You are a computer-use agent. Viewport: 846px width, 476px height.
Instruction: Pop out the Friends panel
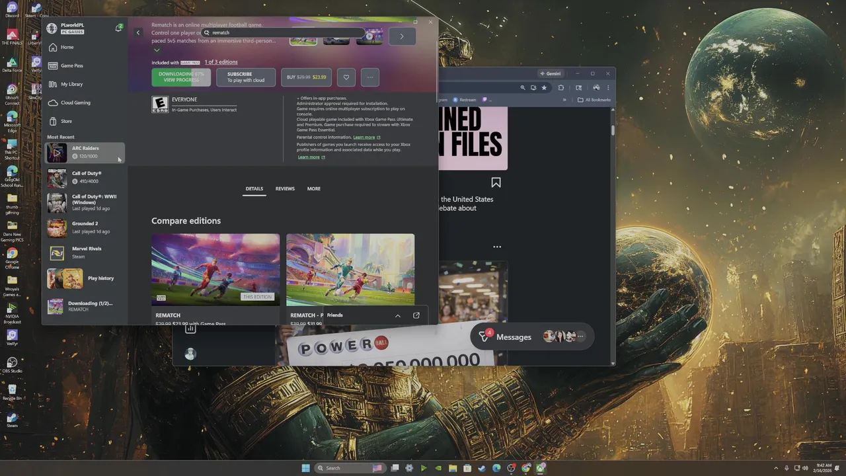[x=416, y=315]
